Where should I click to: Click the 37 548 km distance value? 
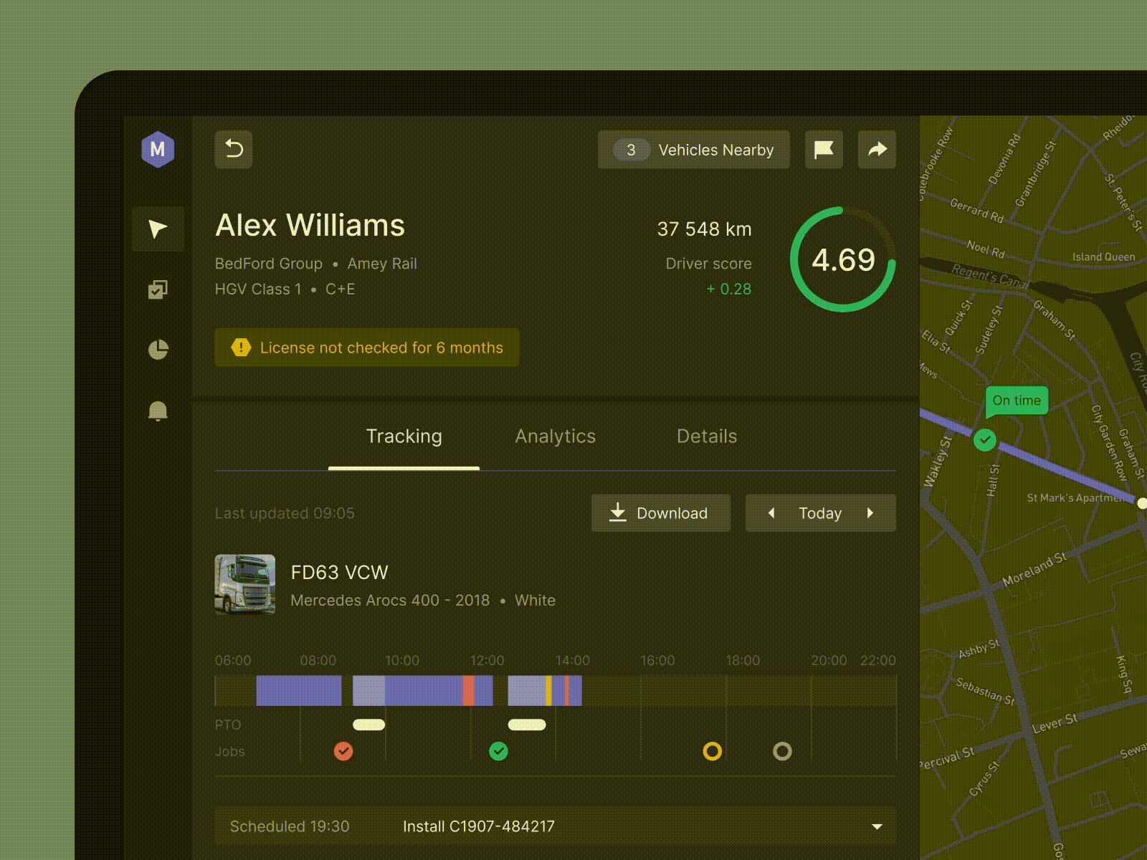[704, 229]
